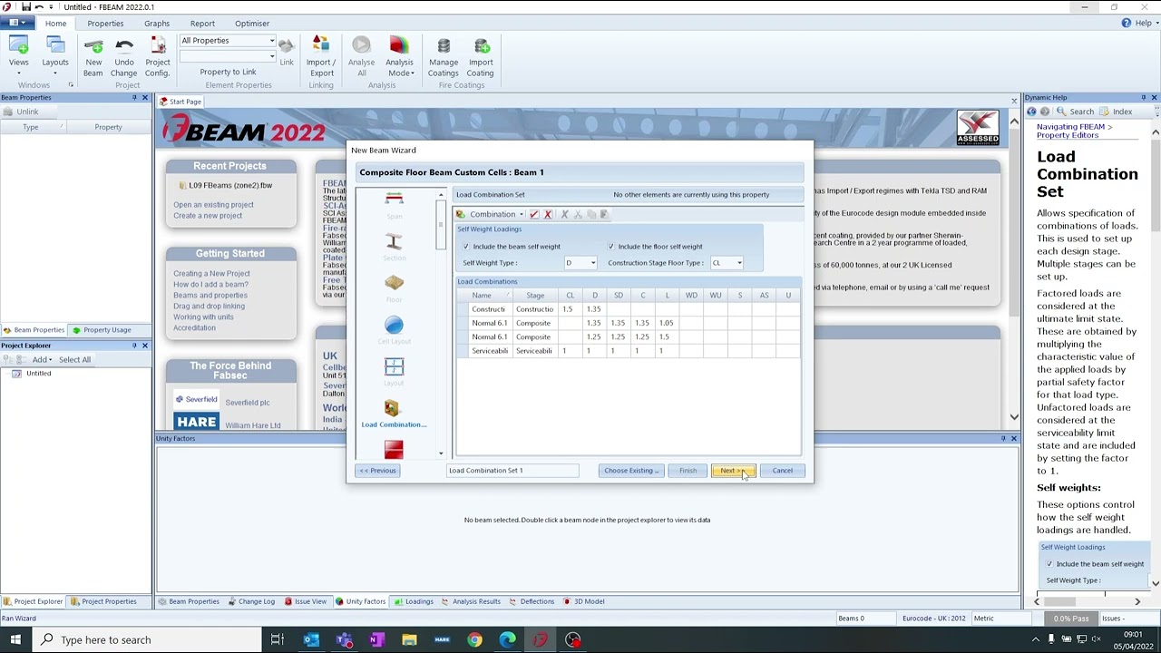Viewport: 1161px width, 653px height.
Task: Open the Properties ribbon tab
Action: point(105,23)
